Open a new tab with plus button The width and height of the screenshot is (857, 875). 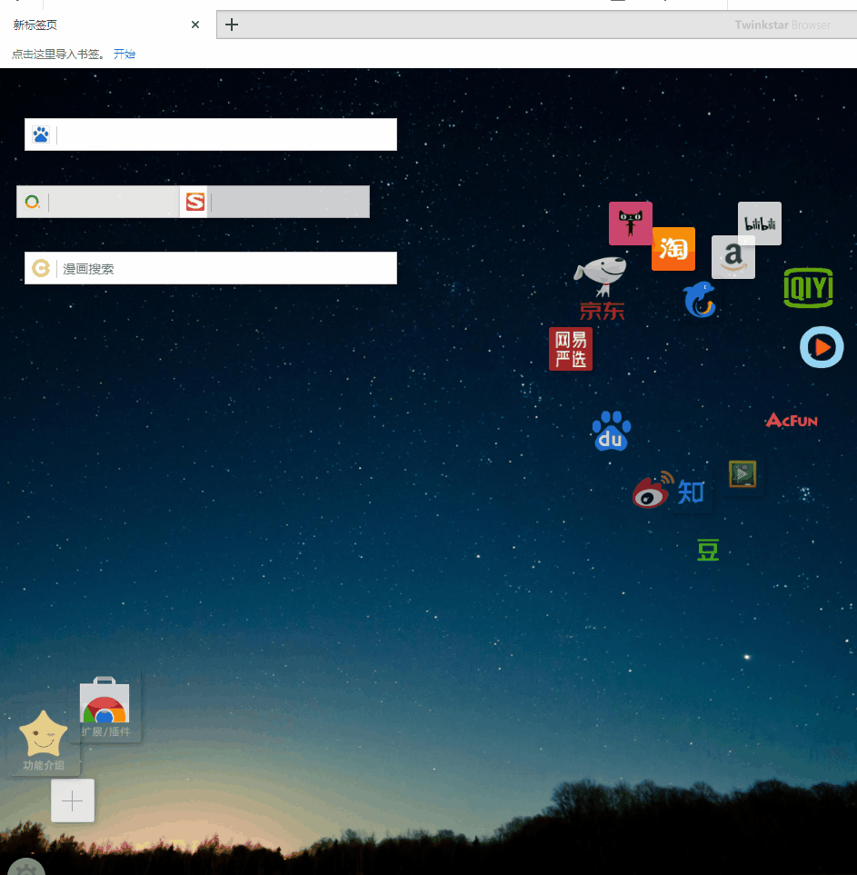(231, 25)
